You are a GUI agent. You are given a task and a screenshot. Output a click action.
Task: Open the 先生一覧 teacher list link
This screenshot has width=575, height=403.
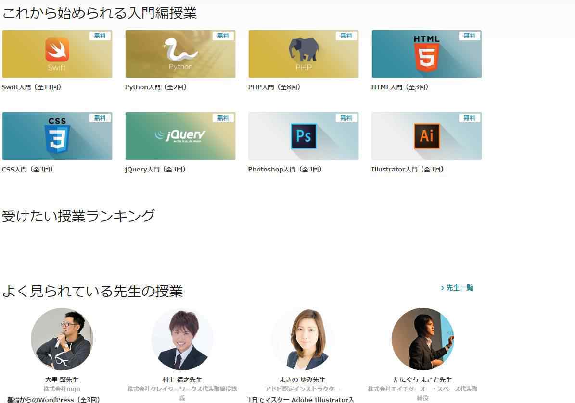coord(457,288)
